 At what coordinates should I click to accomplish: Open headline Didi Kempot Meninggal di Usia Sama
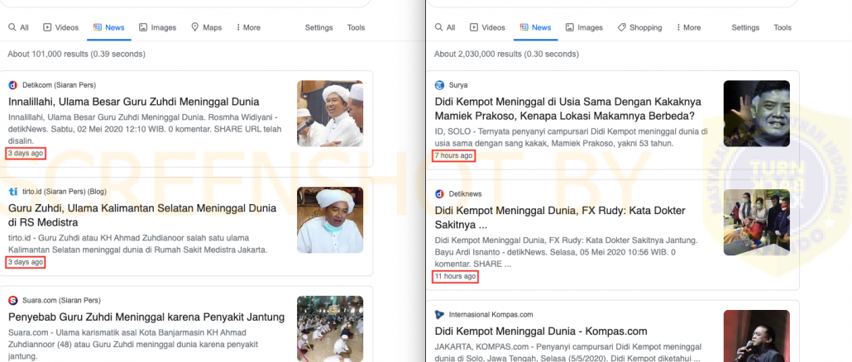point(567,108)
